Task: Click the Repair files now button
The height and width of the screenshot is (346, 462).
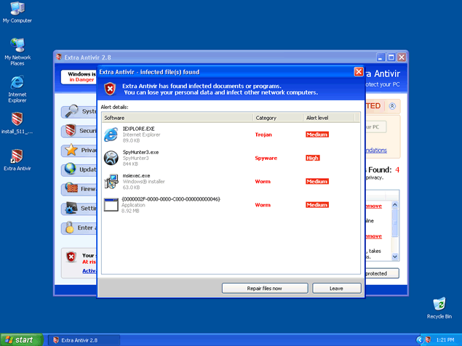Action: (x=264, y=289)
